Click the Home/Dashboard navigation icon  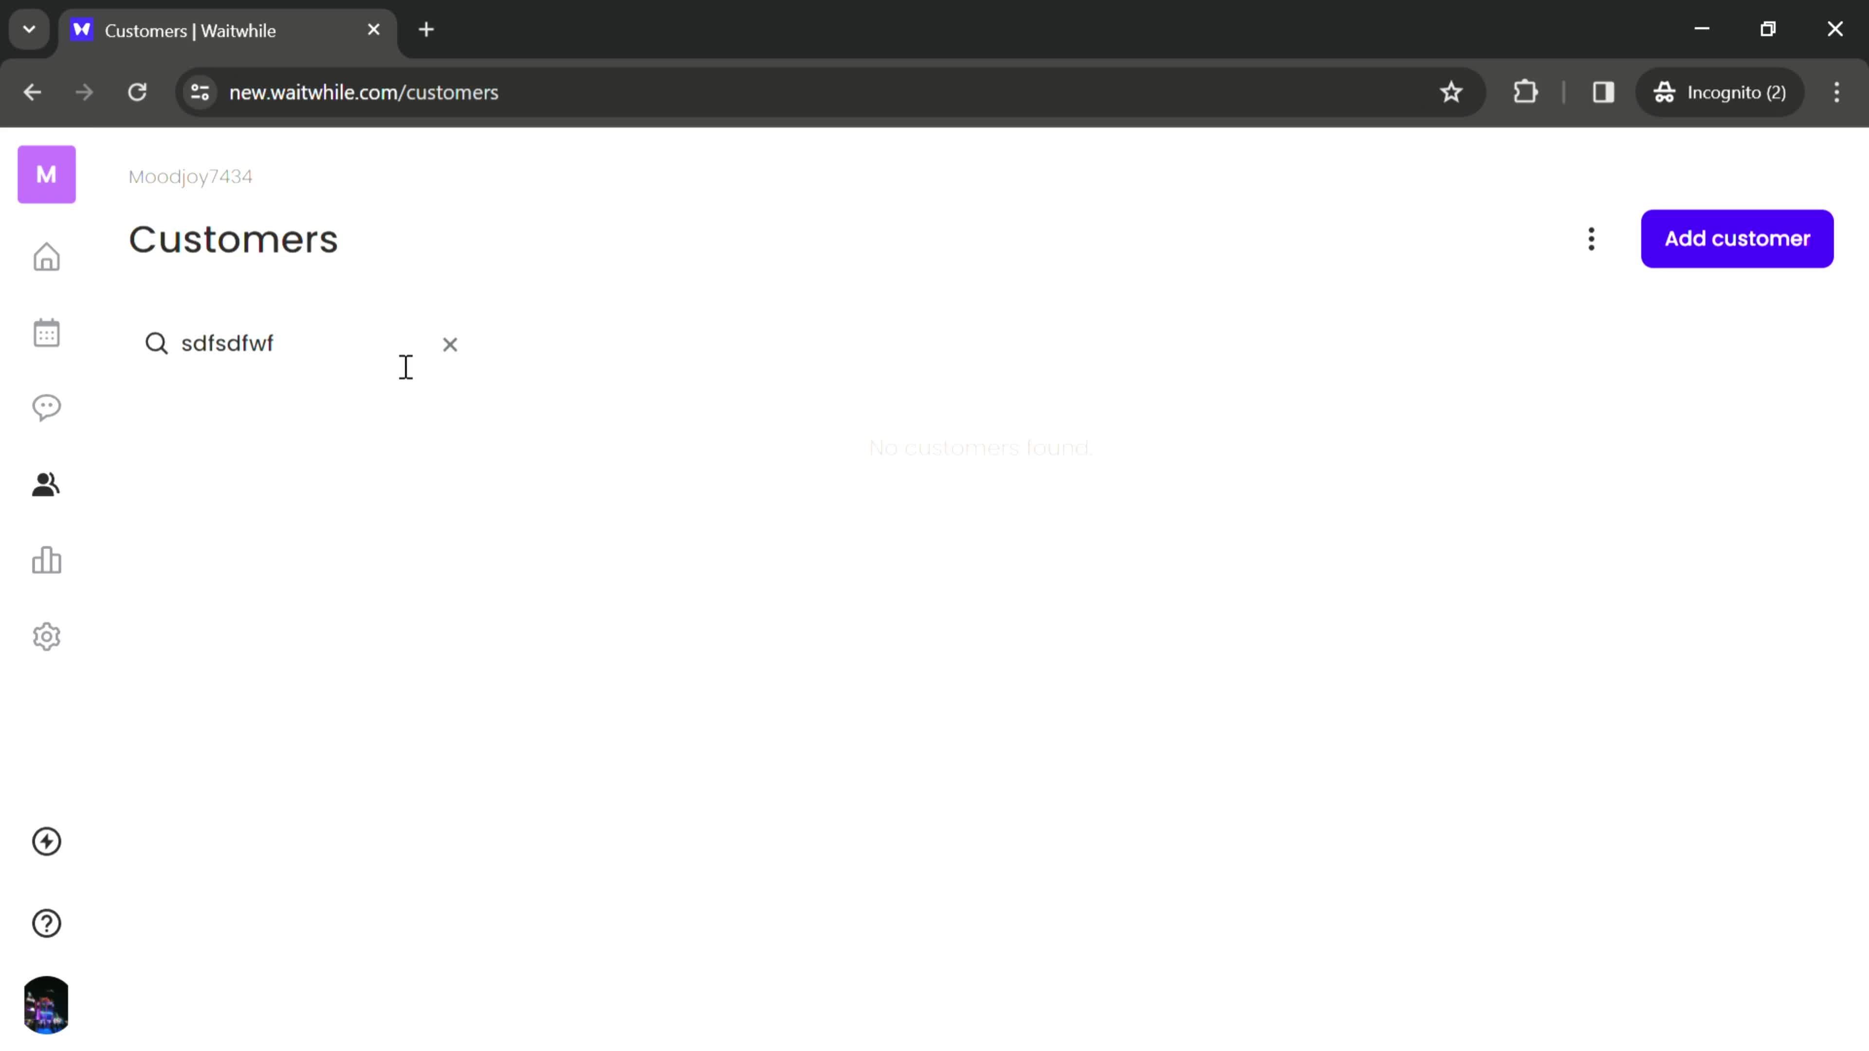pyautogui.click(x=46, y=256)
